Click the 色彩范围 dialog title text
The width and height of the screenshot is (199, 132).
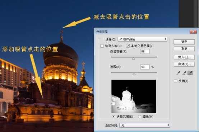click(102, 32)
